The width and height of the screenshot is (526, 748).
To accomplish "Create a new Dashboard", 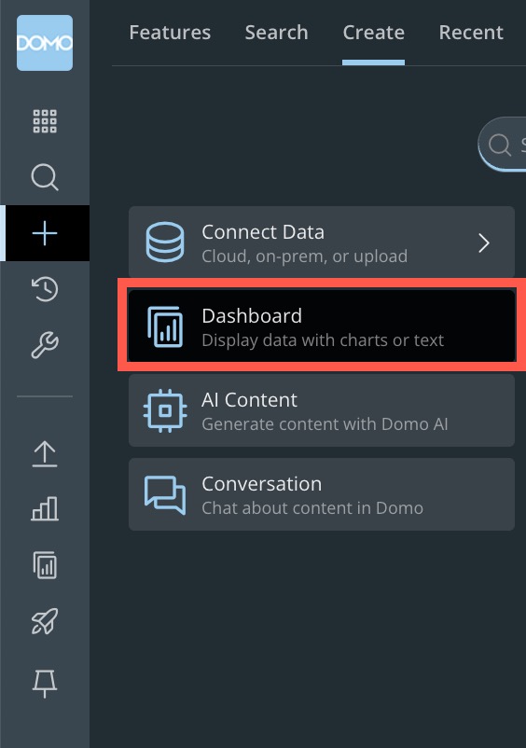I will tap(322, 326).
